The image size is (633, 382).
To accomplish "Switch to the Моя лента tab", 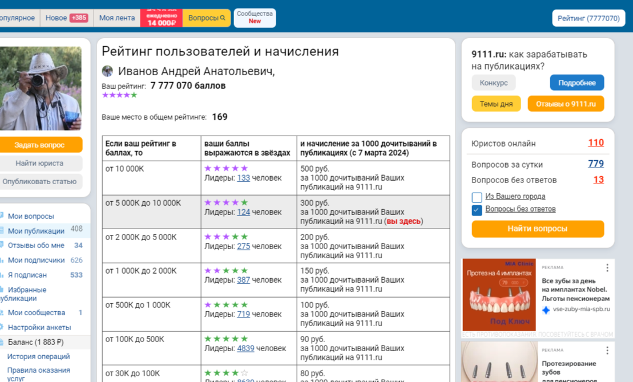I will (116, 18).
